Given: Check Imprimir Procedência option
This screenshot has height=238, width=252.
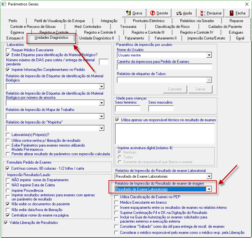Looking at the screenshot, I should coord(8,191).
